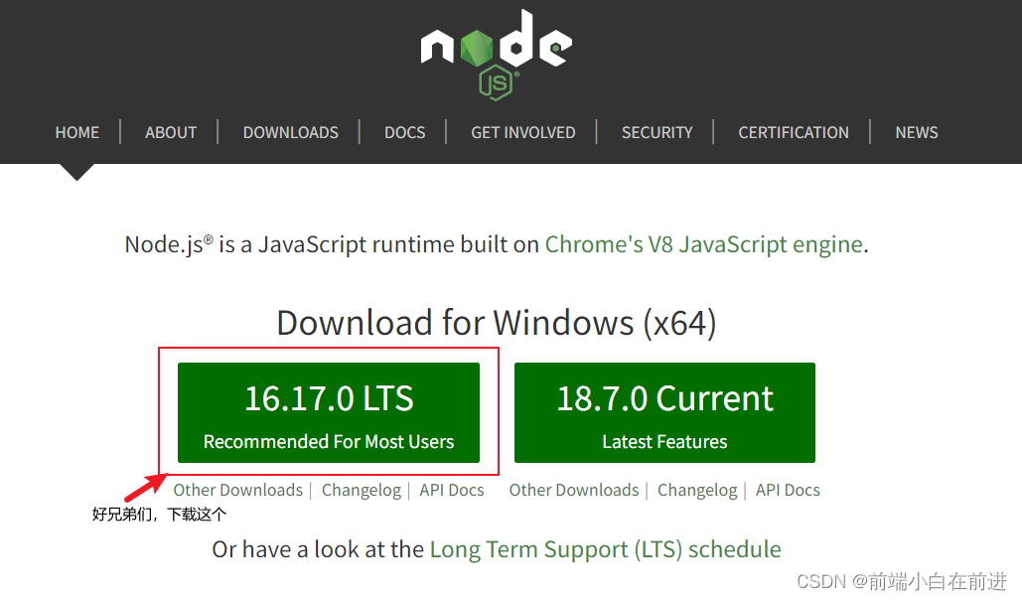The height and width of the screenshot is (600, 1022).
Task: View Changelog for 18.7.0 Current
Action: pyautogui.click(x=697, y=491)
